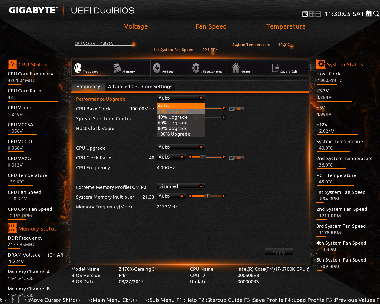Click the Host Clock 100.02MHz reading
380x304 pixels.
330,80
